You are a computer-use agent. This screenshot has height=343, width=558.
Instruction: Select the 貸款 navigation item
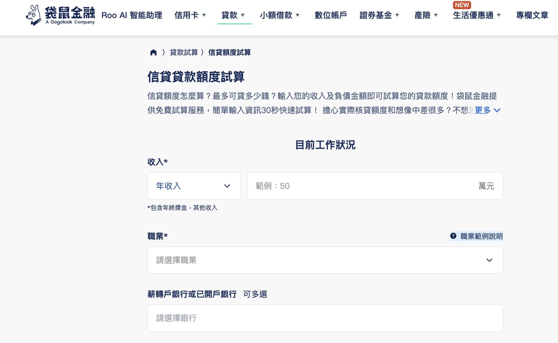(234, 15)
